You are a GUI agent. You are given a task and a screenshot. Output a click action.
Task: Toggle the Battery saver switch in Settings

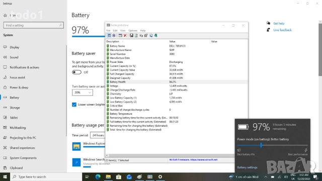click(x=76, y=72)
